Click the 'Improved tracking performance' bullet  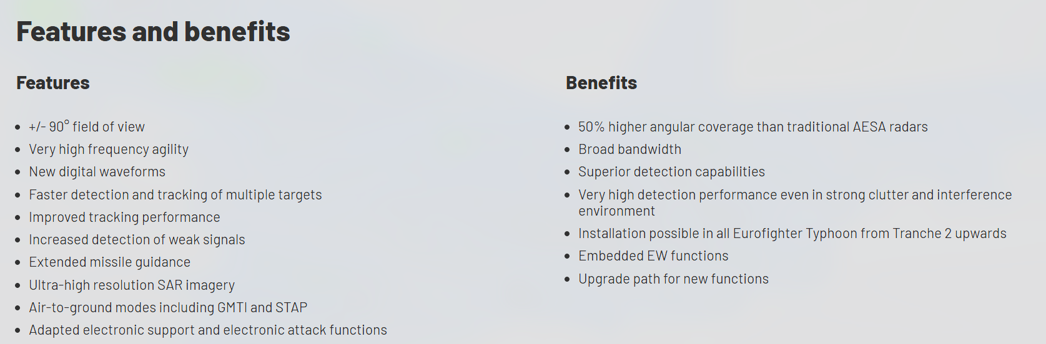click(x=124, y=217)
